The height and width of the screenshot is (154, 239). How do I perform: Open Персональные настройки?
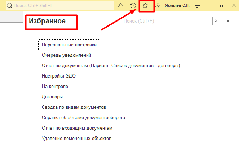[69, 45]
